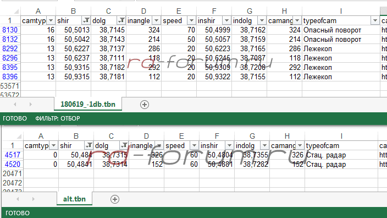The width and height of the screenshot is (387, 218).
Task: Go to the next sheet in the lower workbook
Action: (34, 199)
